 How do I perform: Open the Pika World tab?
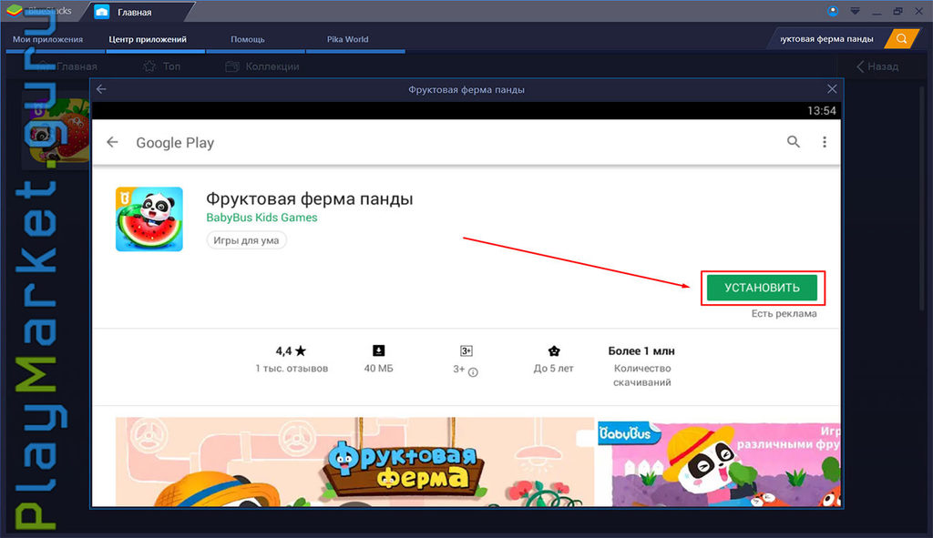click(x=347, y=39)
